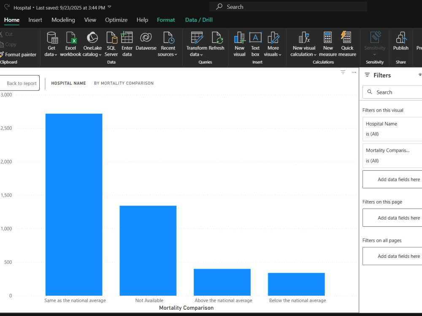
Task: Open the visual's filter icon
Action: 343,72
